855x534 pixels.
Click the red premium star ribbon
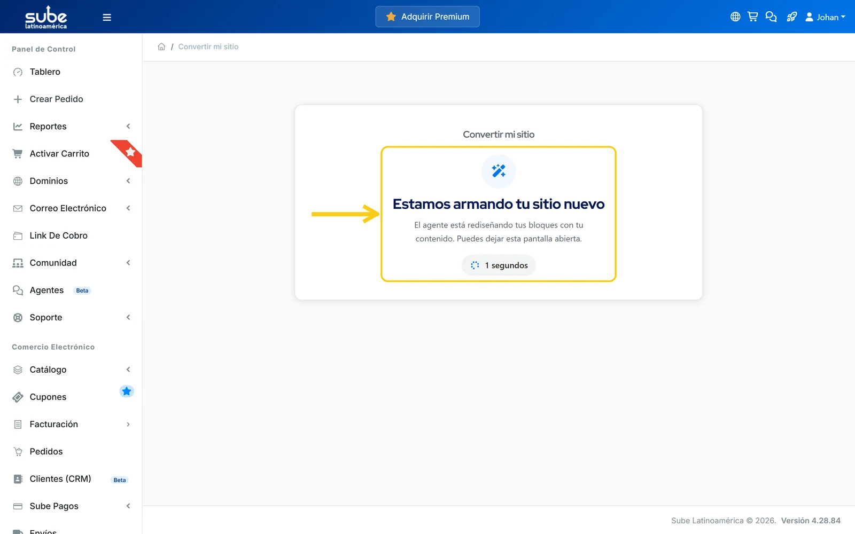tap(129, 153)
